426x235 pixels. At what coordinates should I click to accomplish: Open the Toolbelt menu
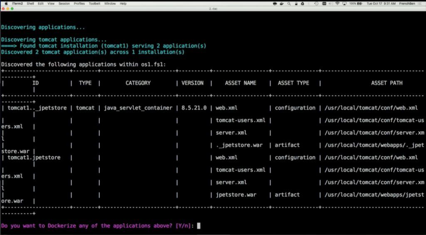tap(94, 3)
